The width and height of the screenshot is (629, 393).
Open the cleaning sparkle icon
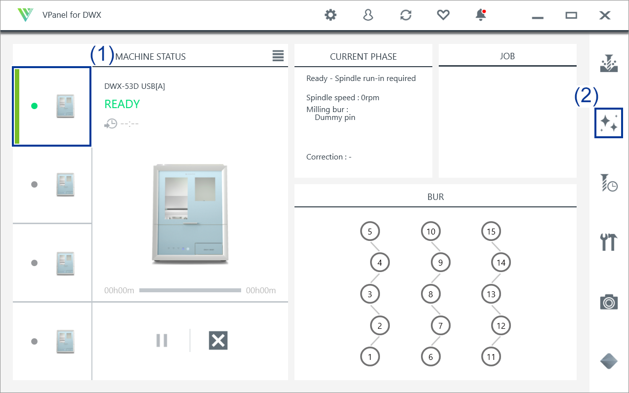click(609, 123)
